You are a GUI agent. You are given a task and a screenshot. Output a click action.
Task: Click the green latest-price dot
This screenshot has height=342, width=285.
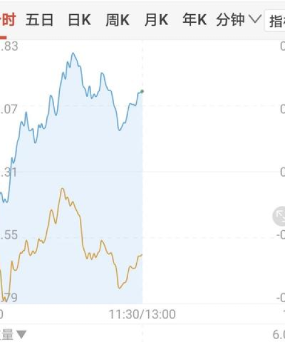[142, 91]
